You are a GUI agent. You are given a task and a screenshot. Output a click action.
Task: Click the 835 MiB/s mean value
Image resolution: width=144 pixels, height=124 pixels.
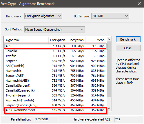(98, 71)
